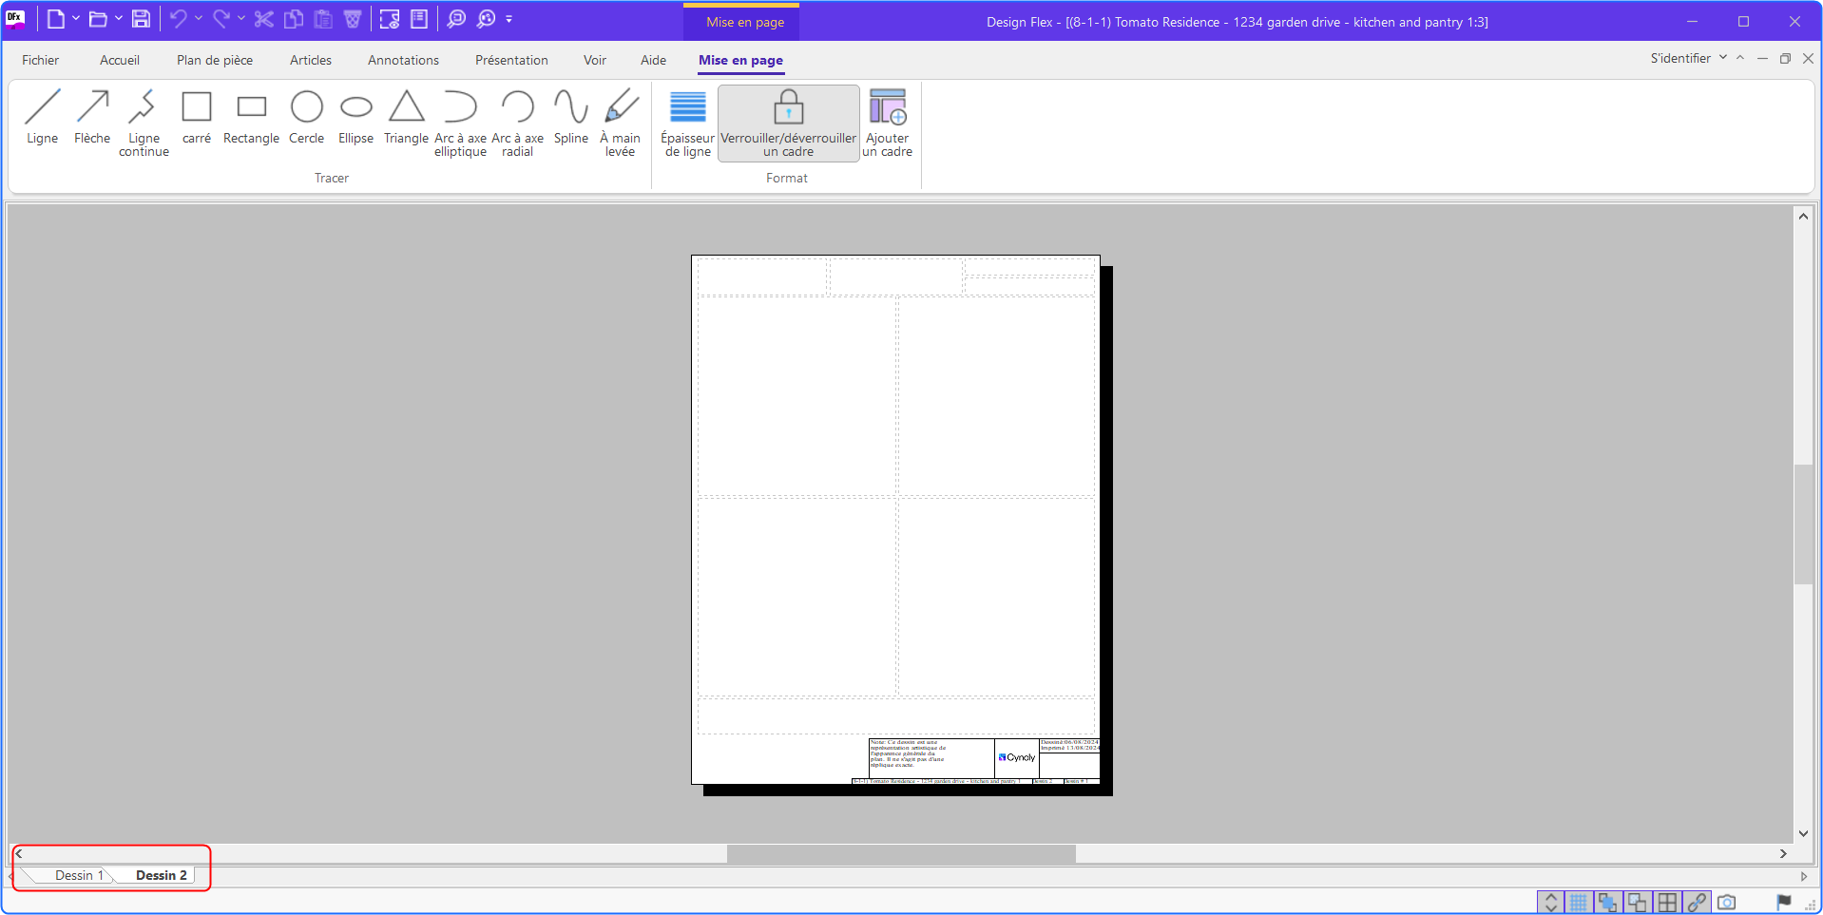
Task: Switch to the Plan de pièce tab
Action: click(x=215, y=60)
